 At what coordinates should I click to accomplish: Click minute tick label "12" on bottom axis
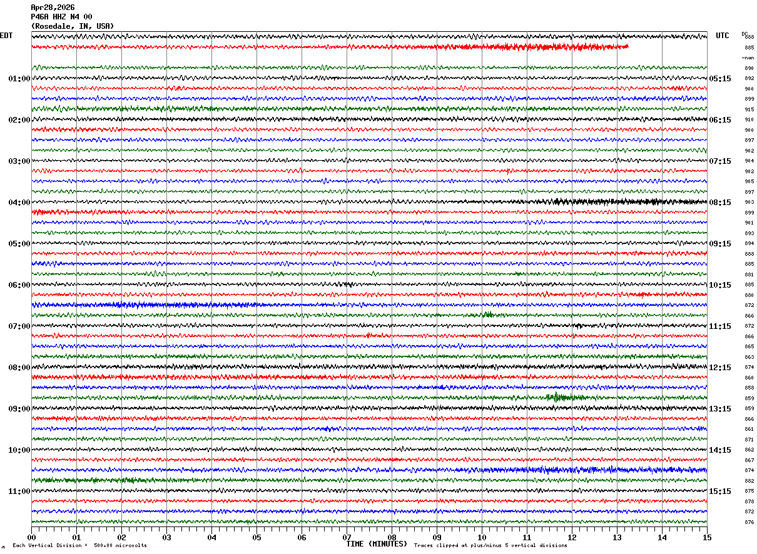[572, 537]
